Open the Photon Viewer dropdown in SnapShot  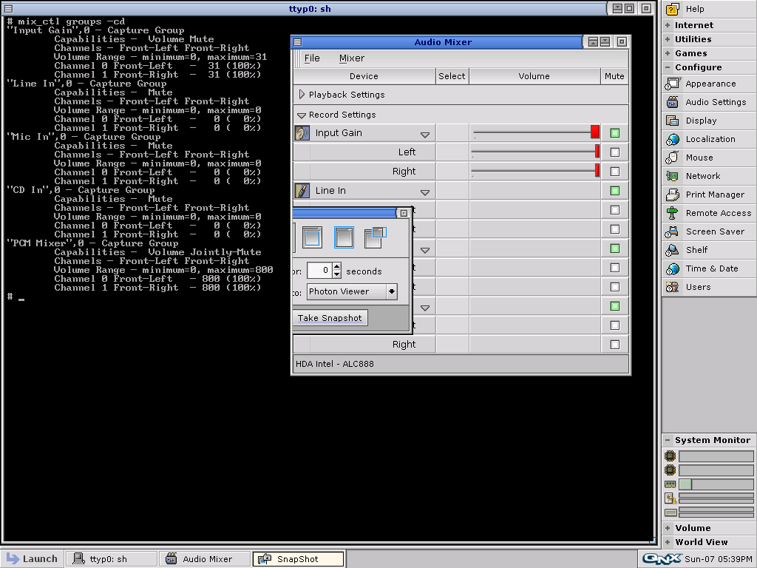point(391,291)
